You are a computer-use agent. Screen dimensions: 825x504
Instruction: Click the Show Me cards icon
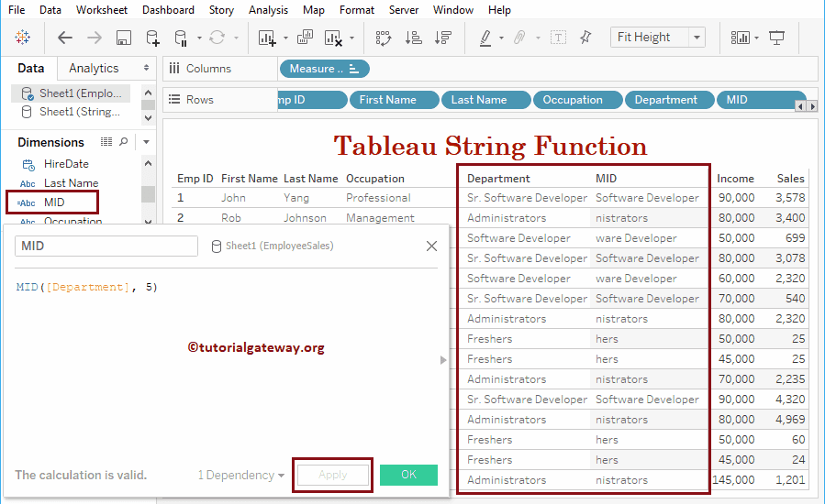coord(740,38)
